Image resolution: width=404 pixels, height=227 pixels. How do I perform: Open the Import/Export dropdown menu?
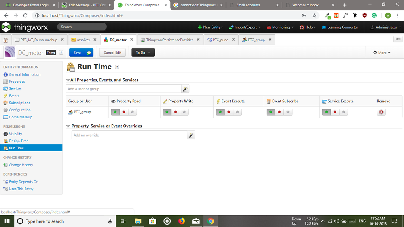(x=245, y=27)
